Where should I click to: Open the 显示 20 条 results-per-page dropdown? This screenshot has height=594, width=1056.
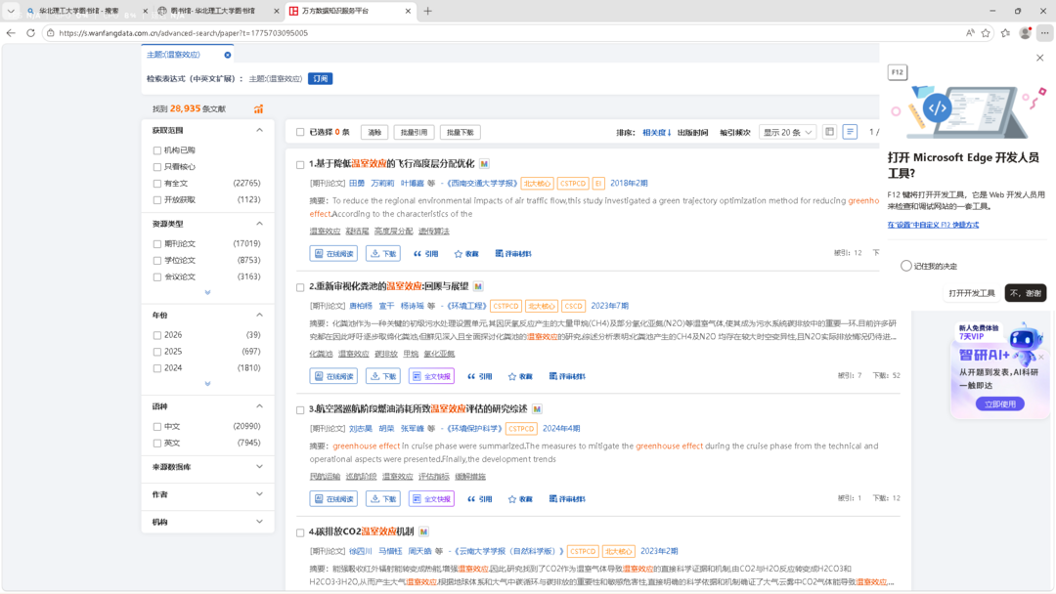tap(787, 133)
